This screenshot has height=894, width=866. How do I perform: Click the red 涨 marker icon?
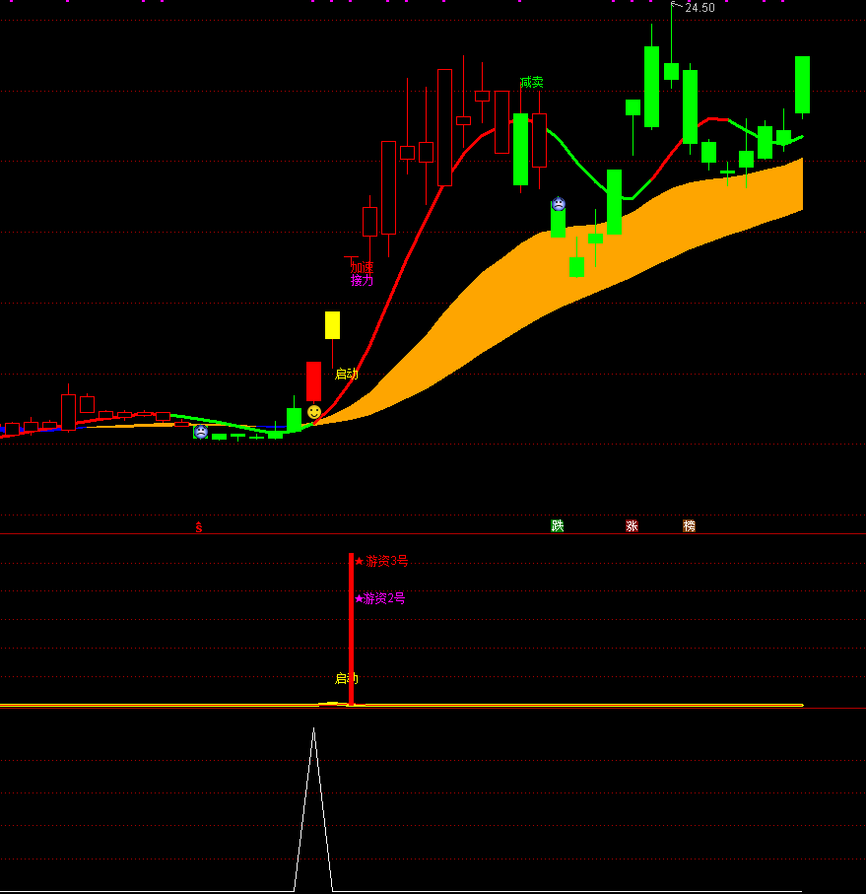tap(633, 526)
